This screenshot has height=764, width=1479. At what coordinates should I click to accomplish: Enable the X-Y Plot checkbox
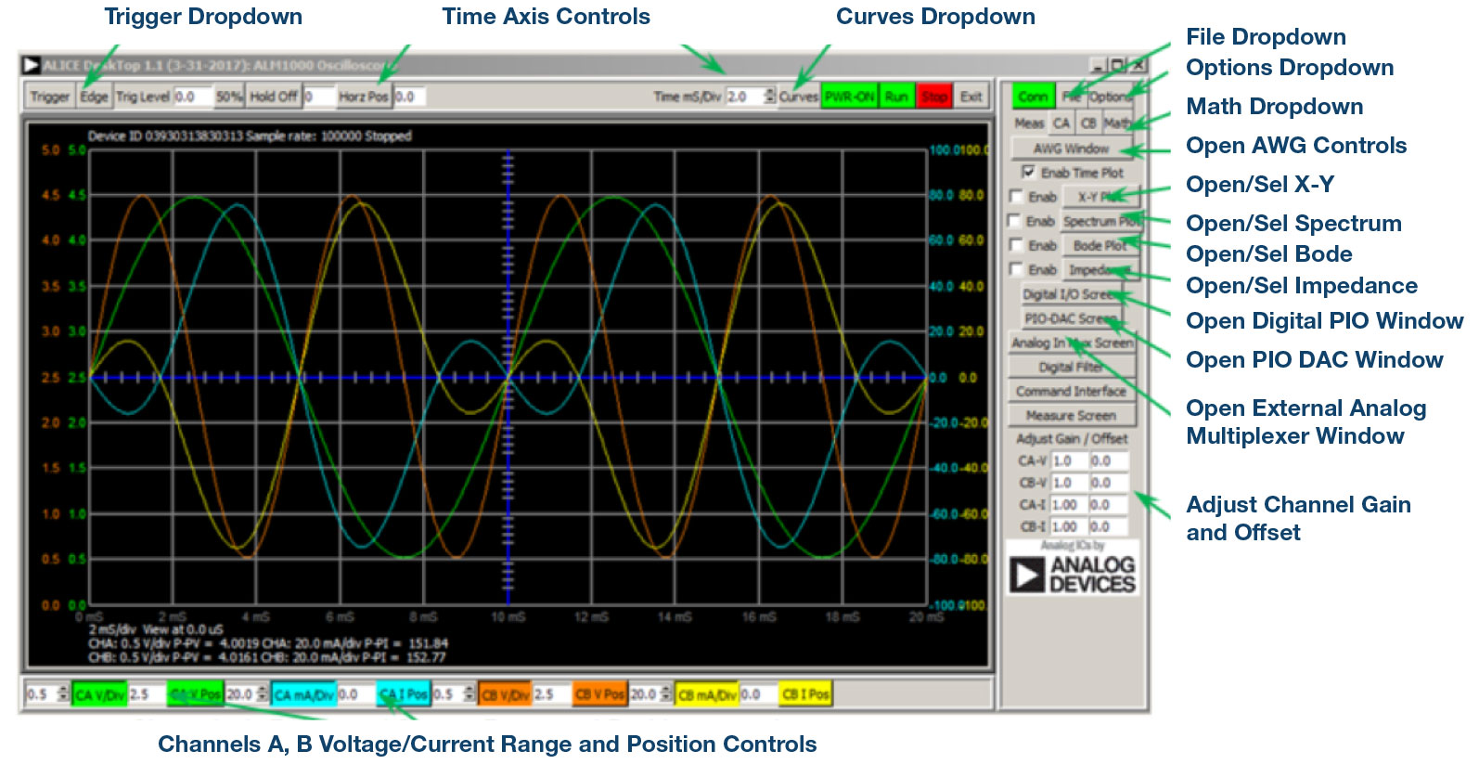pyautogui.click(x=1017, y=197)
